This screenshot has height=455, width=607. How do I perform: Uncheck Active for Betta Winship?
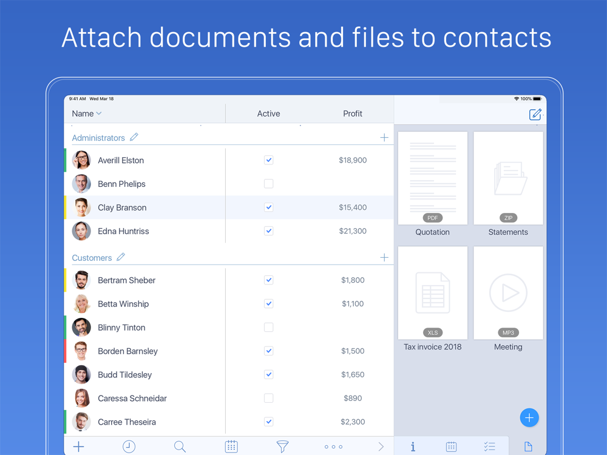(269, 303)
